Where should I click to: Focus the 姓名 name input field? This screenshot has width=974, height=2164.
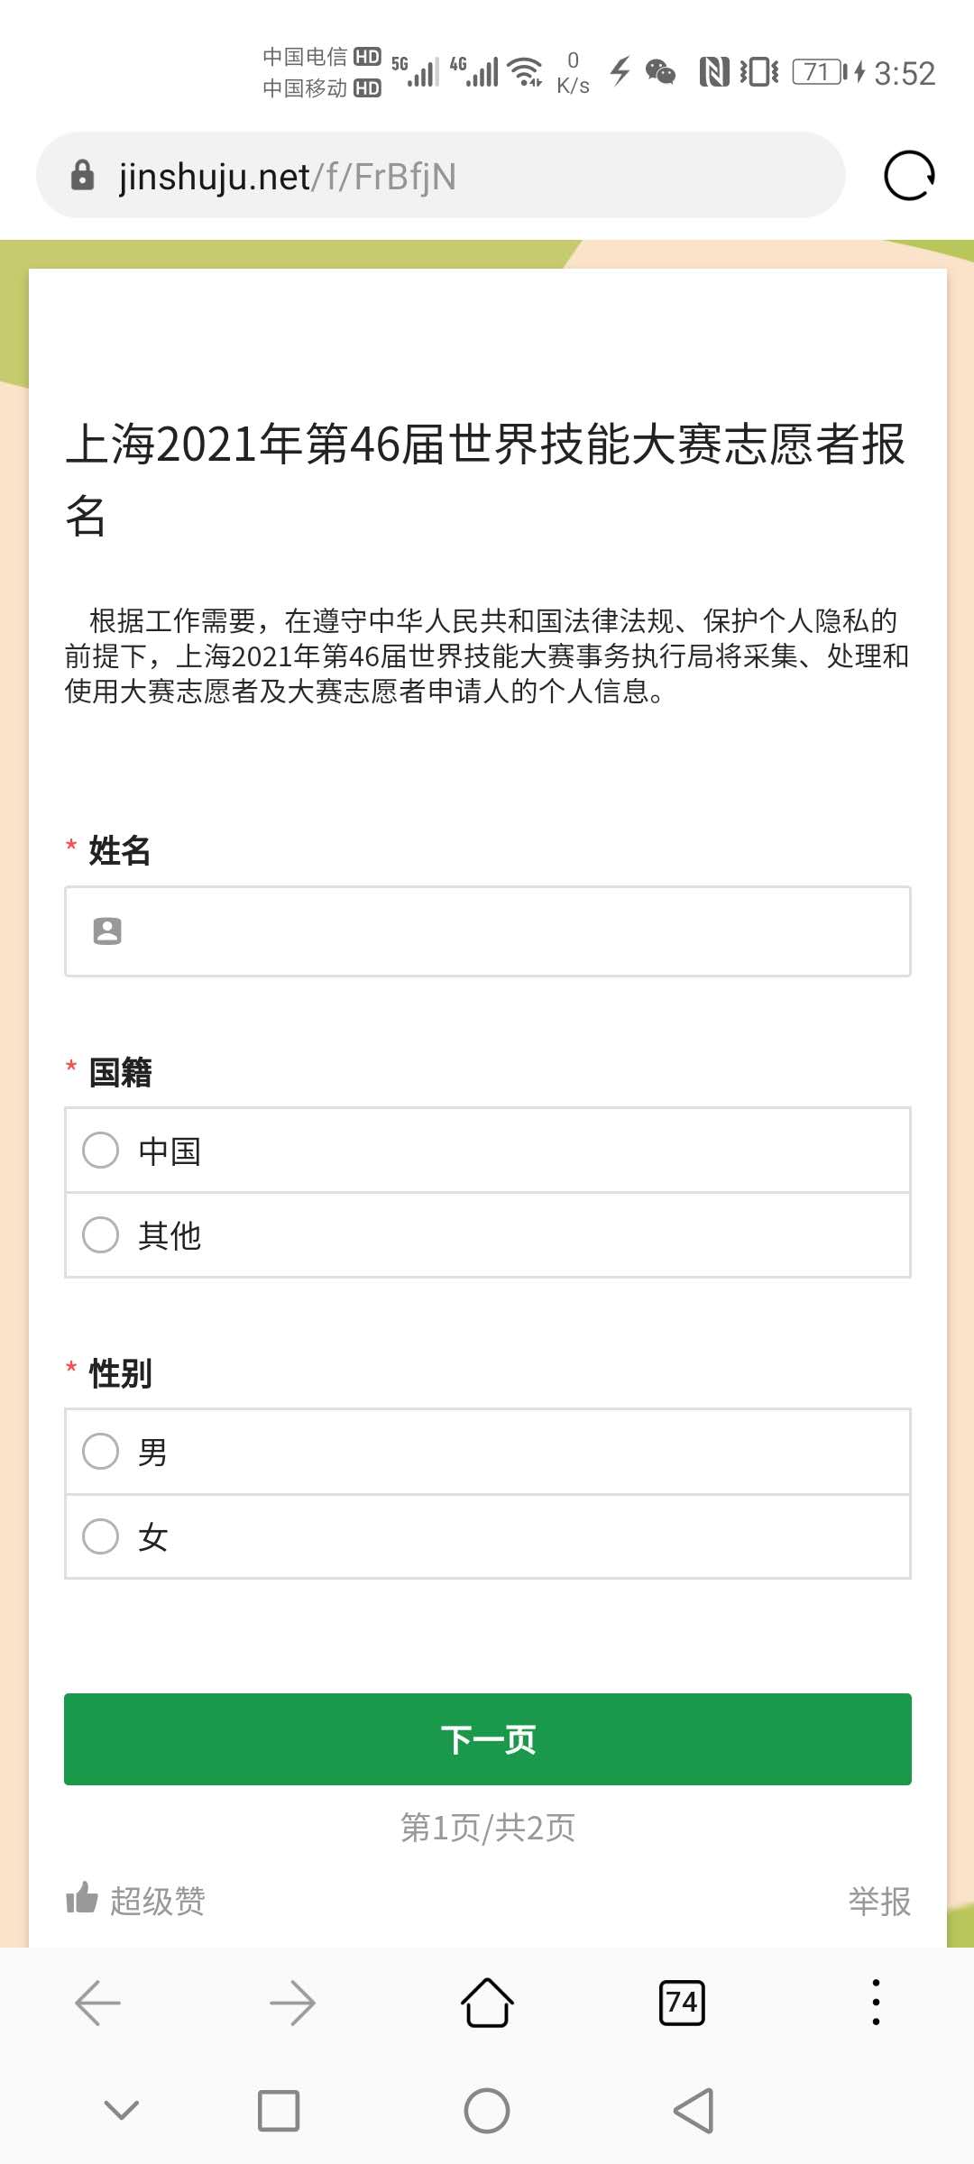[x=505, y=931]
